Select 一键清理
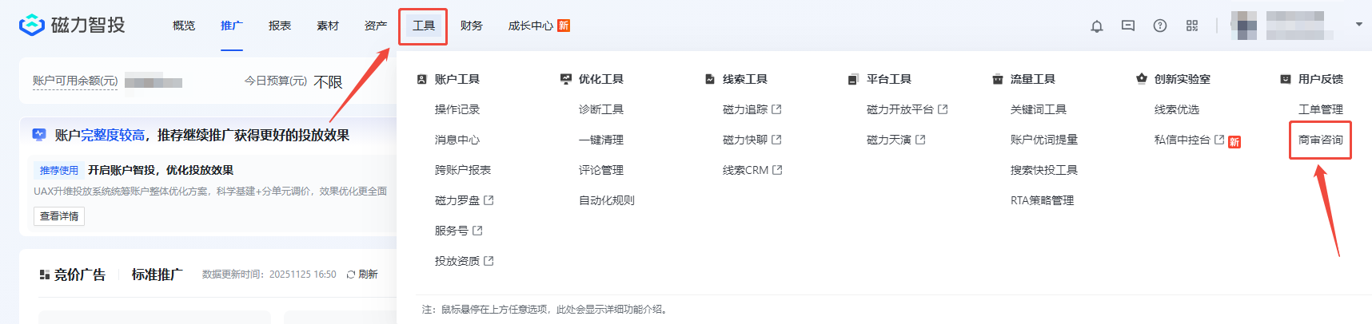This screenshot has height=324, width=1372. point(601,140)
